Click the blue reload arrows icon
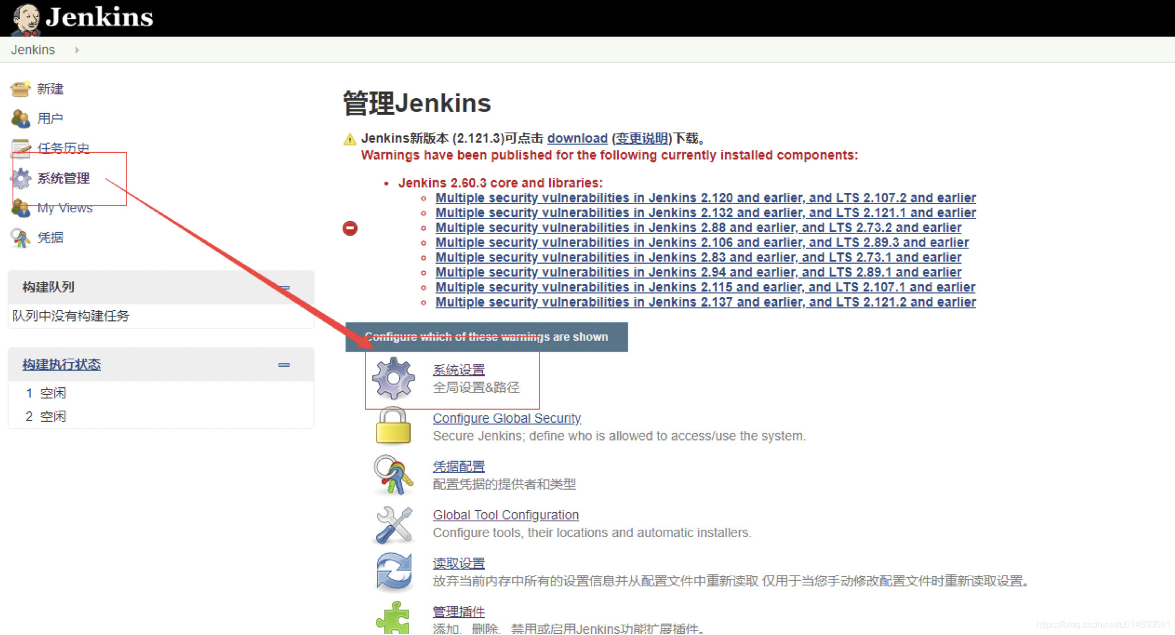This screenshot has width=1175, height=635. [394, 571]
